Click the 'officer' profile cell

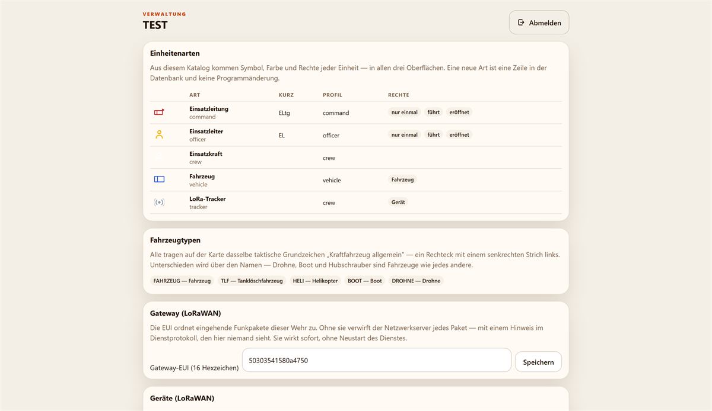tap(331, 135)
